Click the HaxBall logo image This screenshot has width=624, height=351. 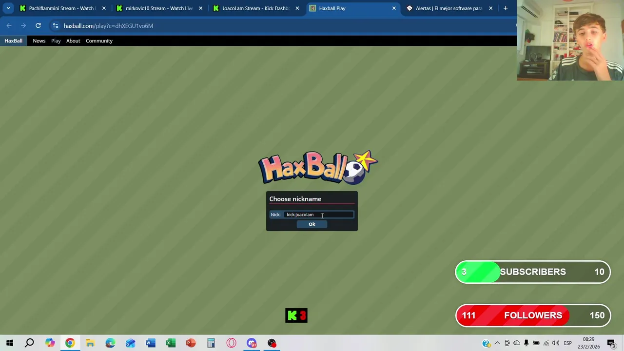click(x=318, y=168)
